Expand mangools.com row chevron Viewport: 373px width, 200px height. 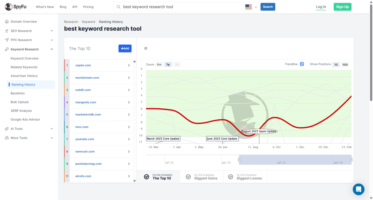pos(129,103)
